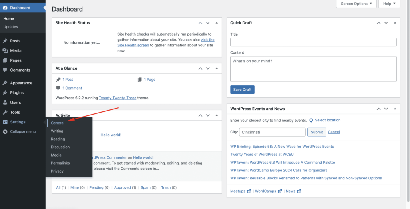Go to Updates in sidebar
This screenshot has height=209, width=410.
point(10,27)
